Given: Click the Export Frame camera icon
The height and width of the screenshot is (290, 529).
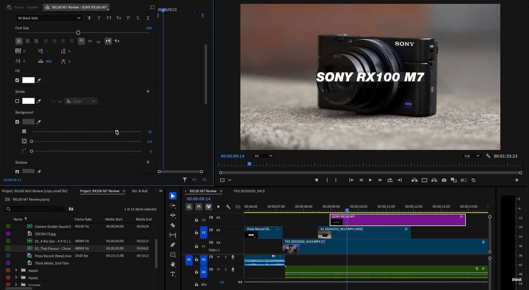Looking at the screenshot, I should [444, 180].
